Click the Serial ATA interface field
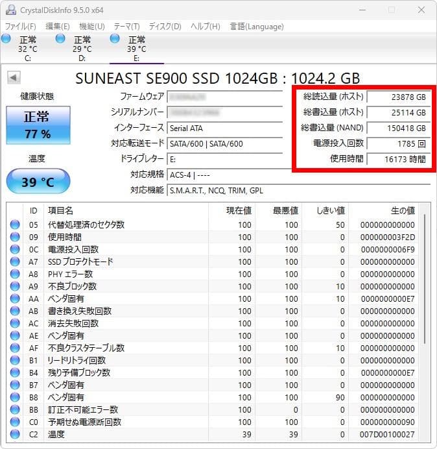 coord(225,128)
